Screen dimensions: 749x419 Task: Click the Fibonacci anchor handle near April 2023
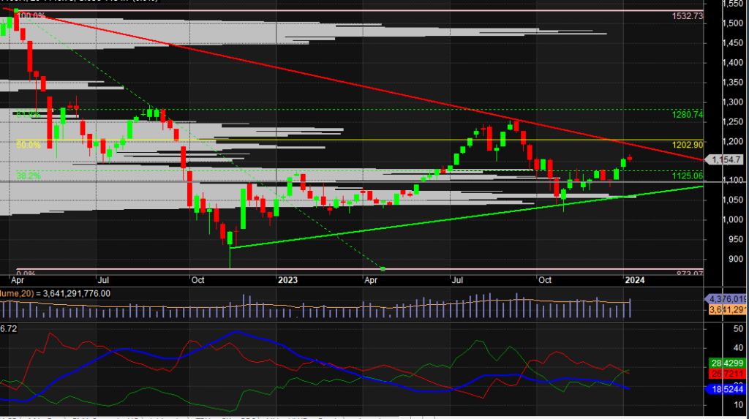pos(383,269)
